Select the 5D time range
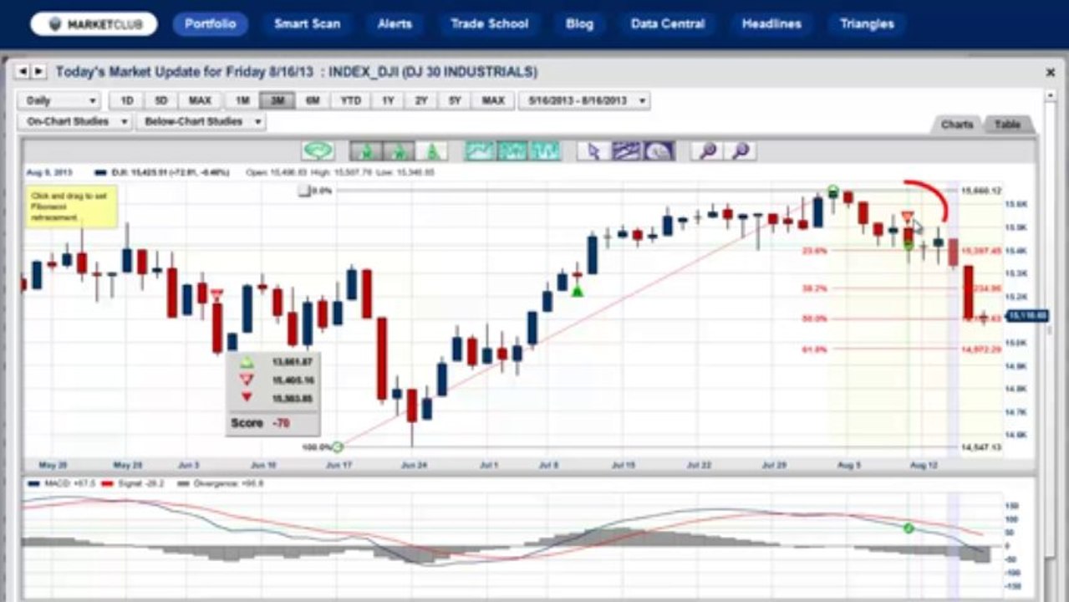Viewport: 1069px width, 602px height. (160, 100)
